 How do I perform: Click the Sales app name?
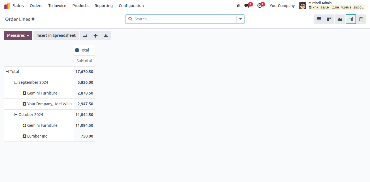pos(18,6)
